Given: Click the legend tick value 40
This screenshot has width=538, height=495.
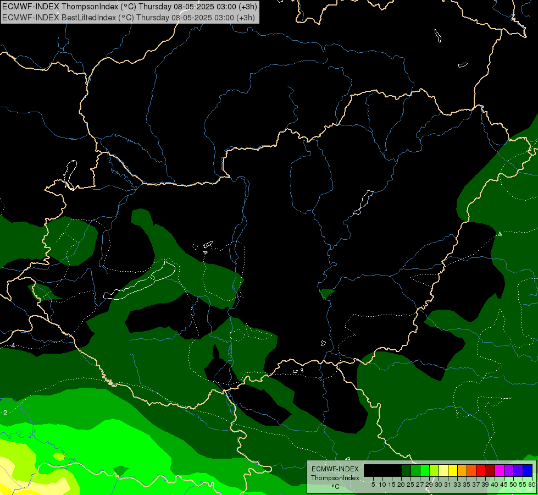Looking at the screenshot, I should [x=495, y=485].
